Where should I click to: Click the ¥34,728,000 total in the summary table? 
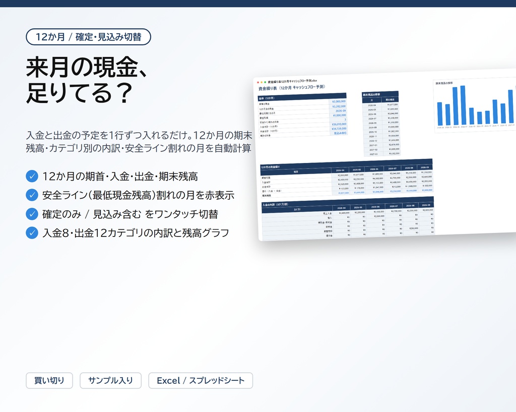click(339, 129)
